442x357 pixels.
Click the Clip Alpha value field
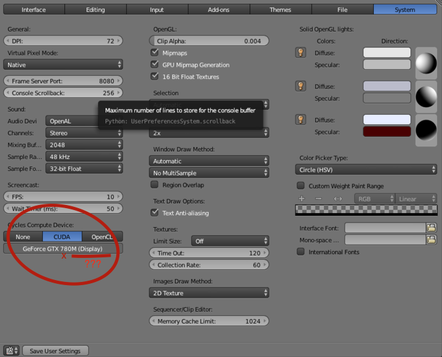209,41
